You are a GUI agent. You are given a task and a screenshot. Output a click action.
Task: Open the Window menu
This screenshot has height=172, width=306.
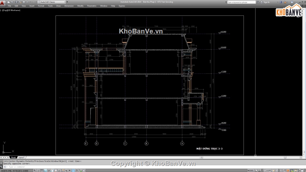tap(104, 6)
